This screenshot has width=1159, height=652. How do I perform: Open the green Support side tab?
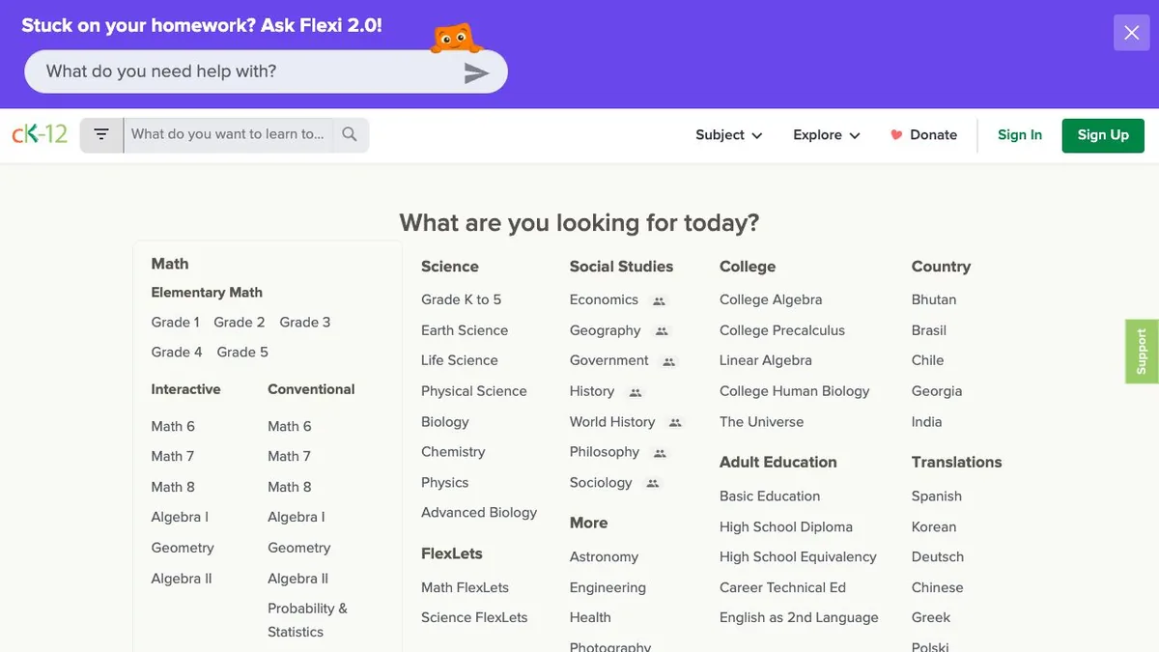[x=1142, y=352]
